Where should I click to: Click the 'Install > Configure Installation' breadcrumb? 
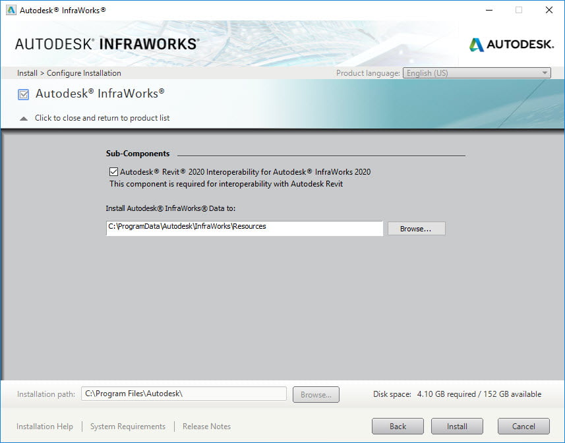(69, 73)
